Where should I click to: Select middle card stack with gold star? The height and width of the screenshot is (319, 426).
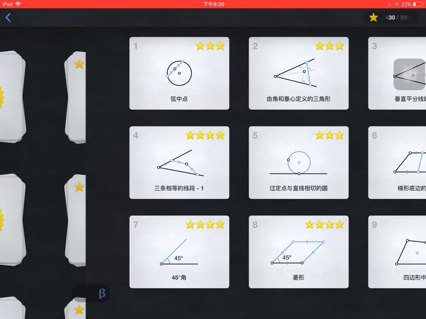(75, 220)
